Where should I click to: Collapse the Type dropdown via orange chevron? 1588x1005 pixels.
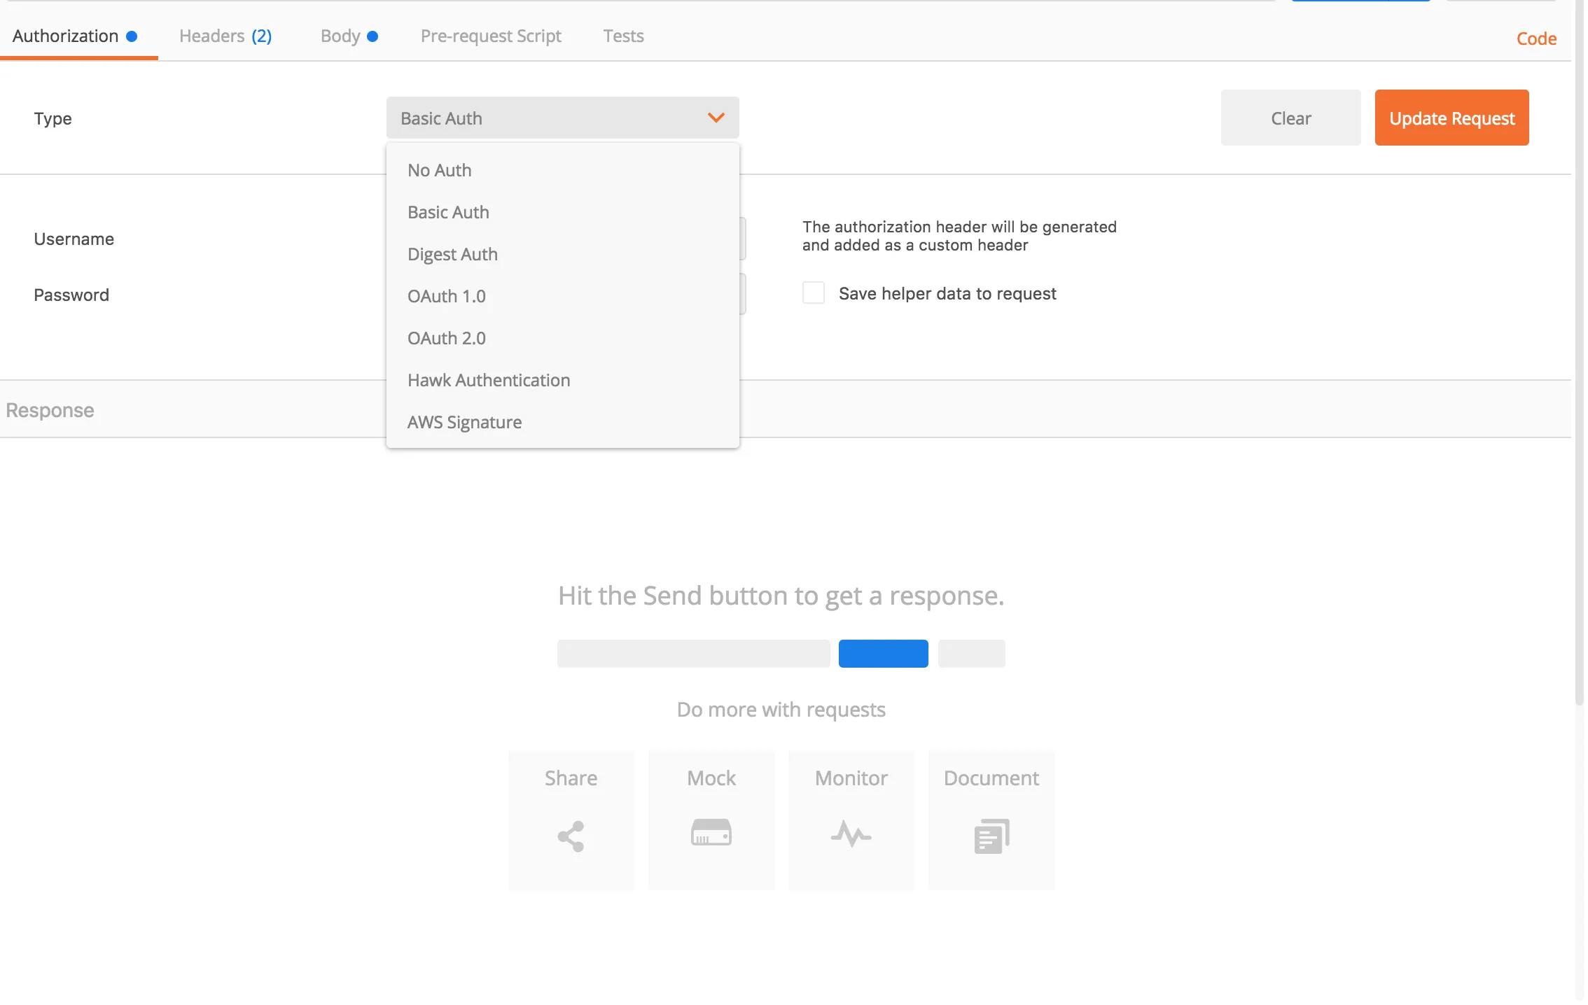click(x=716, y=118)
